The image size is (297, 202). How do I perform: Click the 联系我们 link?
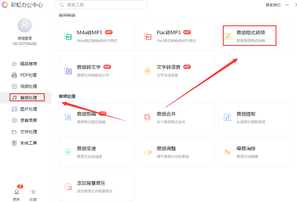273,5
